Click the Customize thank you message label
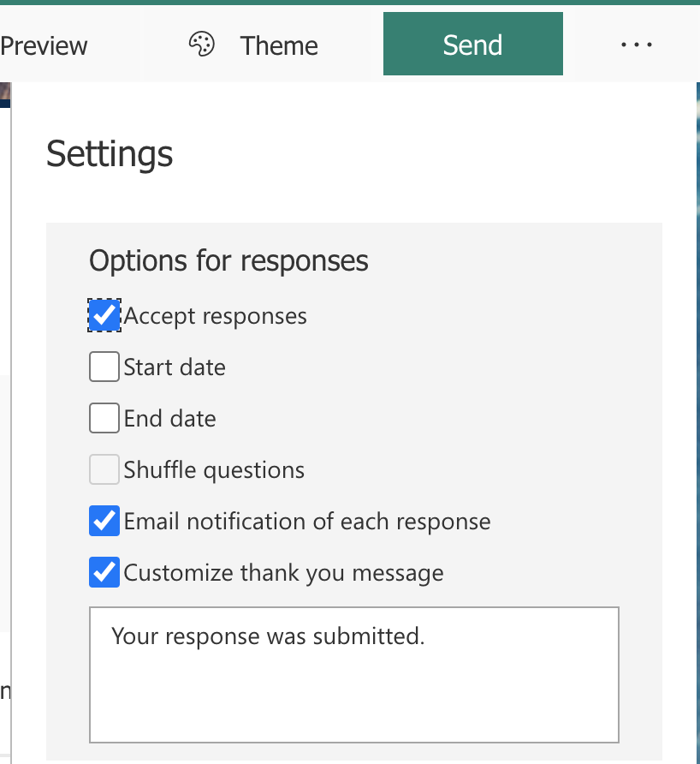700x764 pixels. click(284, 573)
